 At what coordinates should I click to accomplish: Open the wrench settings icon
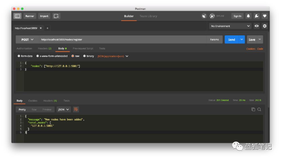[257, 16]
